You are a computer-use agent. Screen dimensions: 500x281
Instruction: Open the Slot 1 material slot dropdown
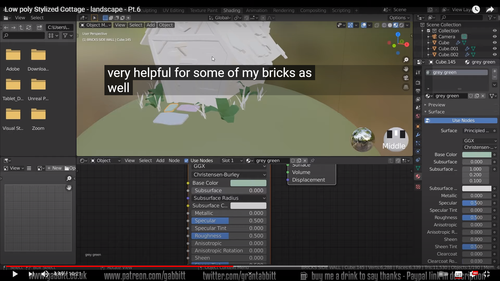232,161
